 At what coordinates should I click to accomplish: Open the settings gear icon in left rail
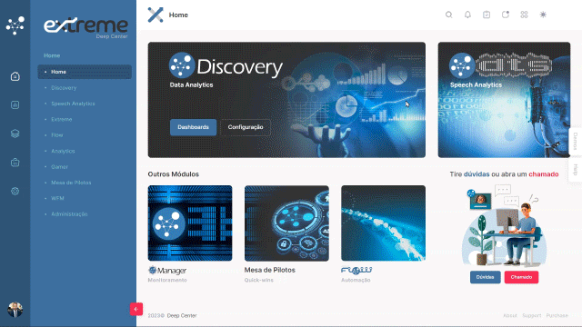click(x=15, y=192)
